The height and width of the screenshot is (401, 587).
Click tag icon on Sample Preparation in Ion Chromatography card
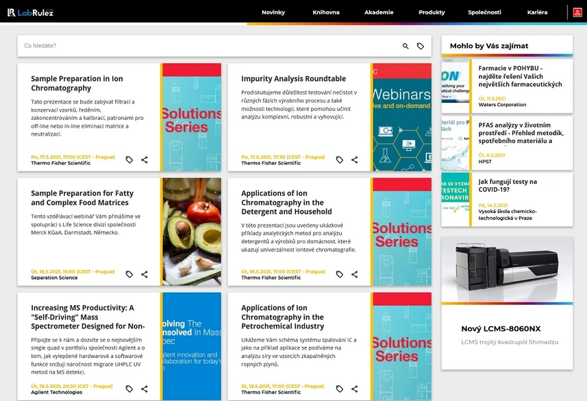coord(129,160)
